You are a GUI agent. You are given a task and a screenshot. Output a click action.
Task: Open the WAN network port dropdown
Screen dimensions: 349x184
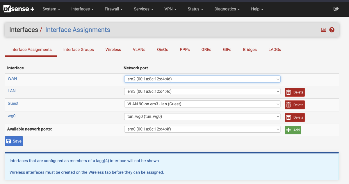click(202, 79)
